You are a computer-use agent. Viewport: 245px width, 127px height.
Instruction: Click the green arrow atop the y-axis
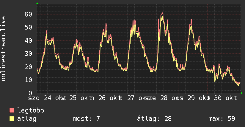point(37,3)
